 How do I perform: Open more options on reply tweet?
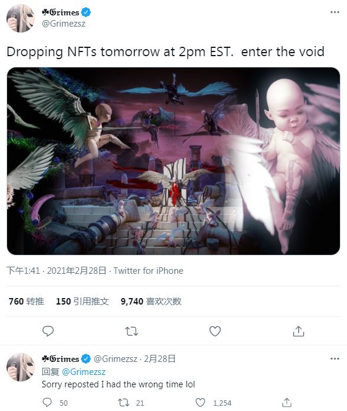(x=335, y=358)
